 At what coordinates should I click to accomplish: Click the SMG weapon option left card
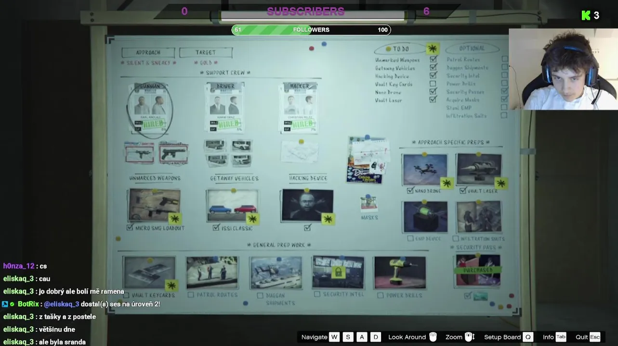coord(139,153)
